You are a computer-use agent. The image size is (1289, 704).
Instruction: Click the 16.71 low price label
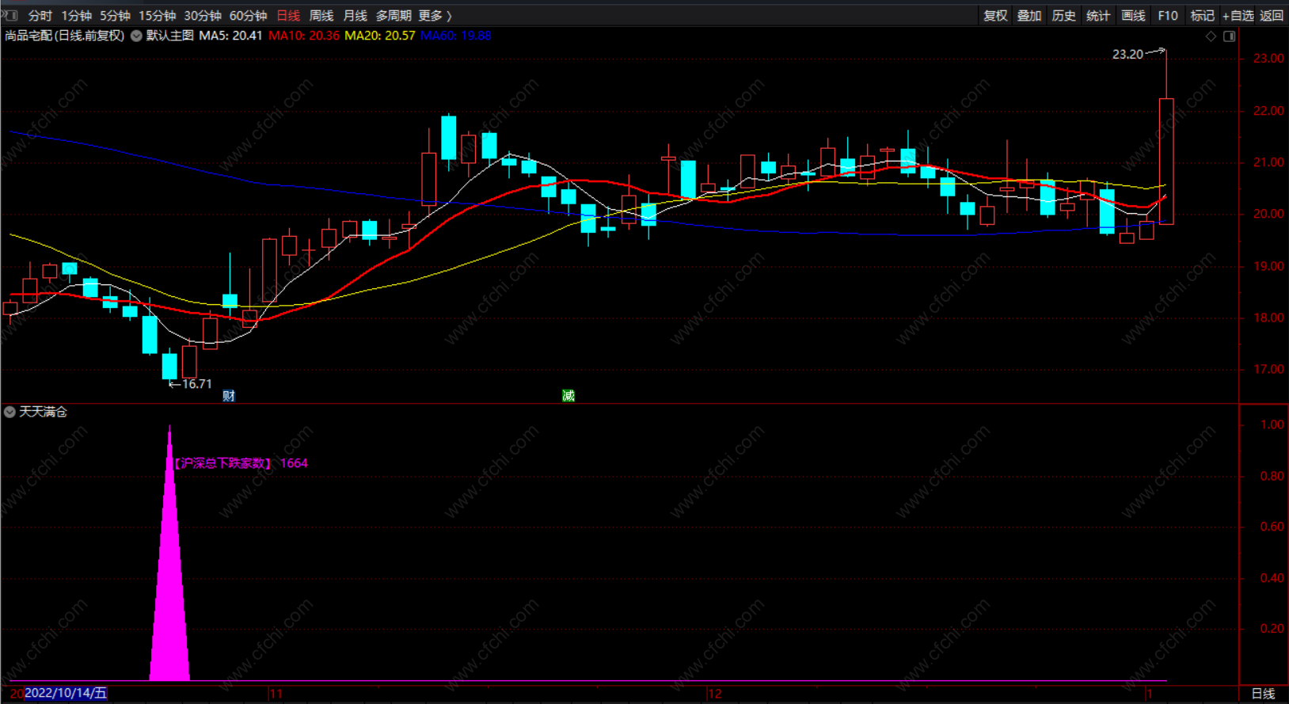coord(197,384)
